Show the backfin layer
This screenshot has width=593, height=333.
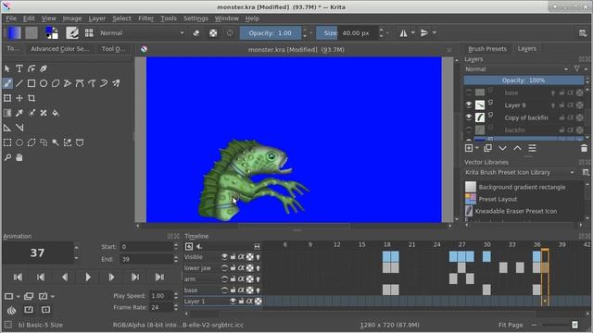pos(469,129)
